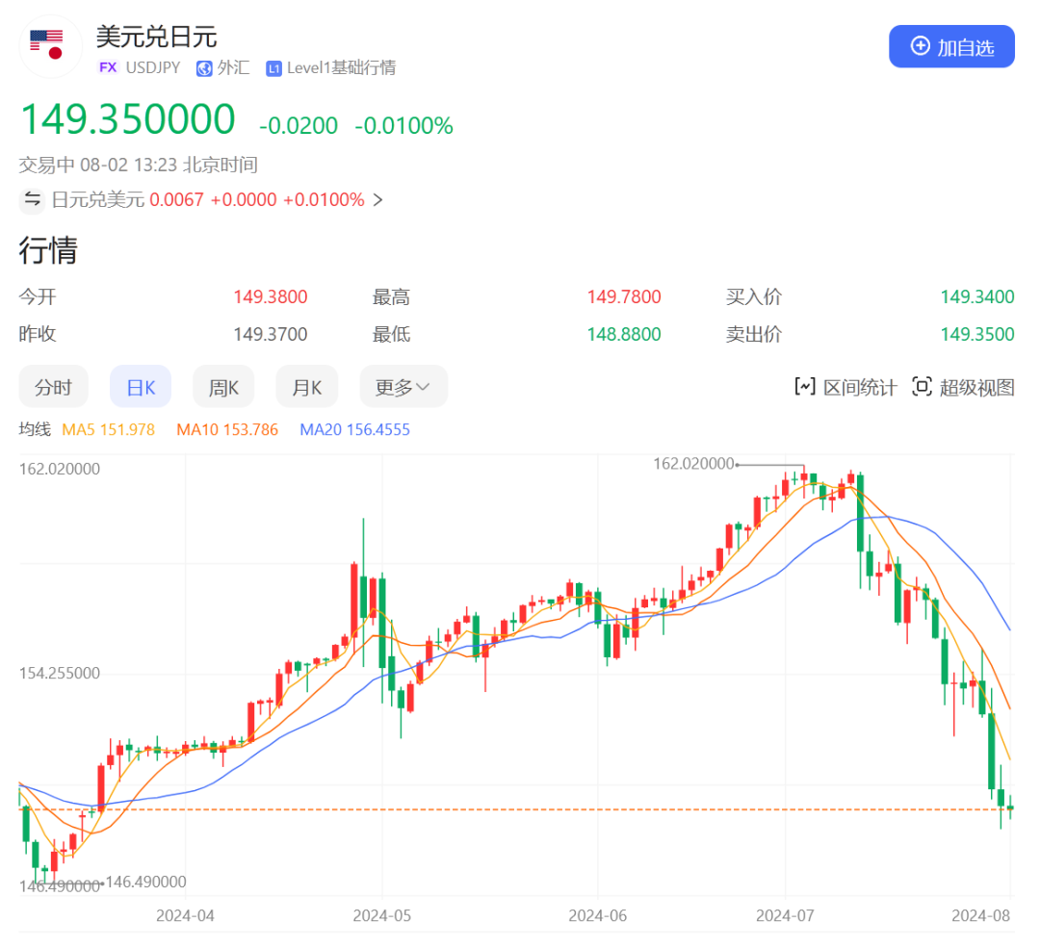This screenshot has width=1040, height=948.
Task: Click the purple FX badge icon
Action: tap(108, 68)
